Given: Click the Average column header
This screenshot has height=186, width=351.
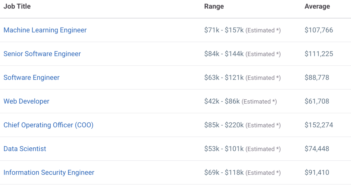Looking at the screenshot, I should (x=317, y=6).
